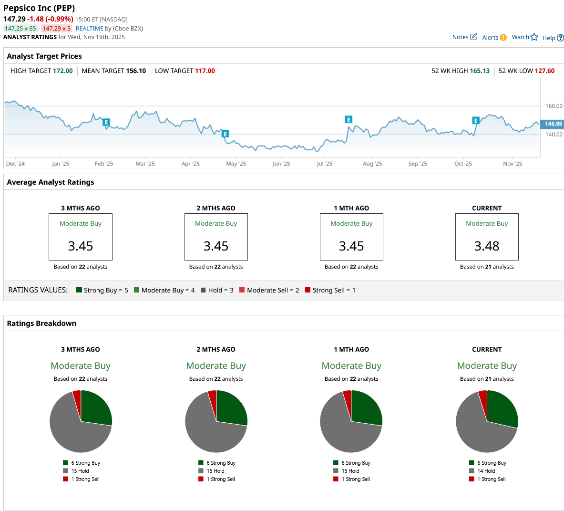Click the Current pie chart green slice
This screenshot has height=511, width=564.
(502, 407)
